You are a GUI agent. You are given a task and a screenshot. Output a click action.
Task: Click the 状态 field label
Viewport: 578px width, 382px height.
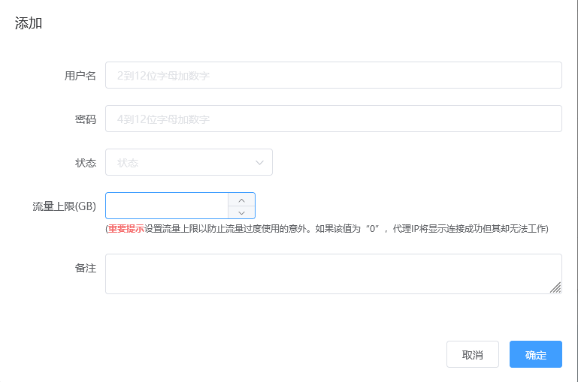[86, 163]
